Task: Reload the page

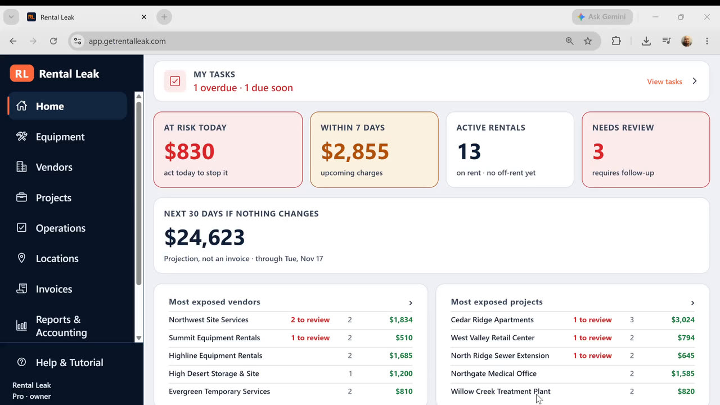Action: click(x=53, y=41)
